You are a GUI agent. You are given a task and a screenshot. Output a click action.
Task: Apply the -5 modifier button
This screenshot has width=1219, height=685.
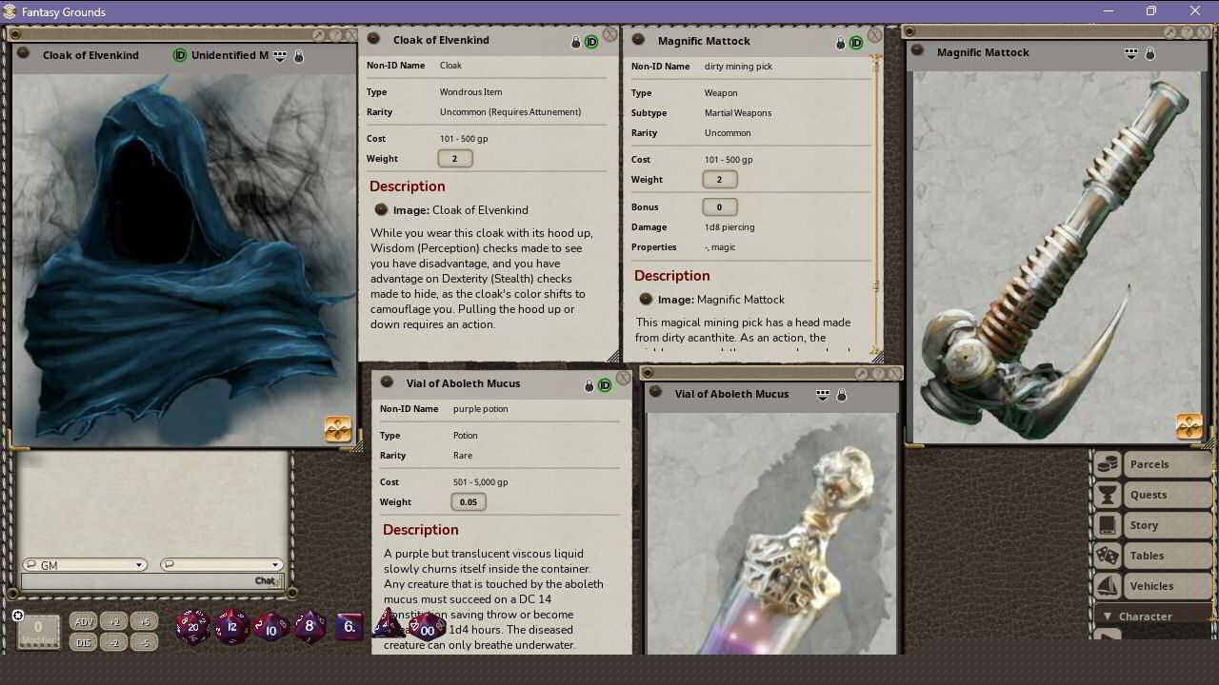tap(145, 642)
